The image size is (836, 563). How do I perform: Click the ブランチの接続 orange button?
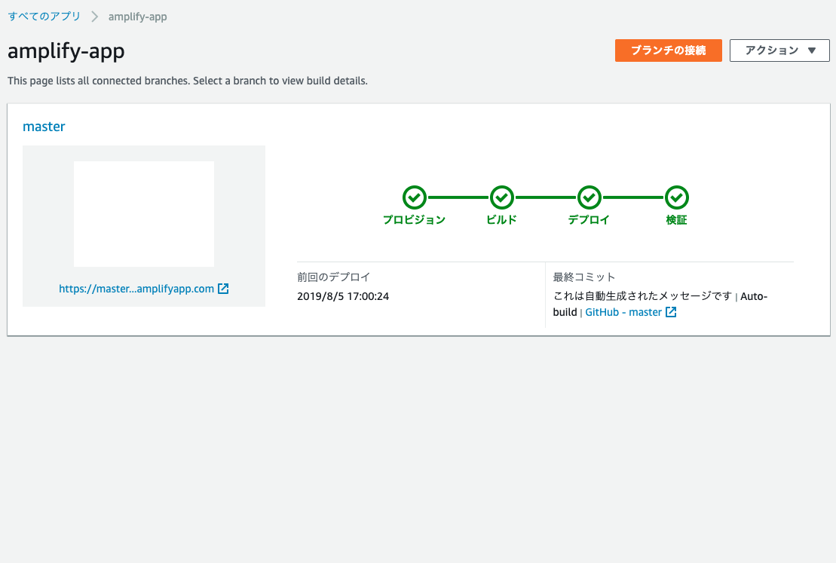pos(668,50)
